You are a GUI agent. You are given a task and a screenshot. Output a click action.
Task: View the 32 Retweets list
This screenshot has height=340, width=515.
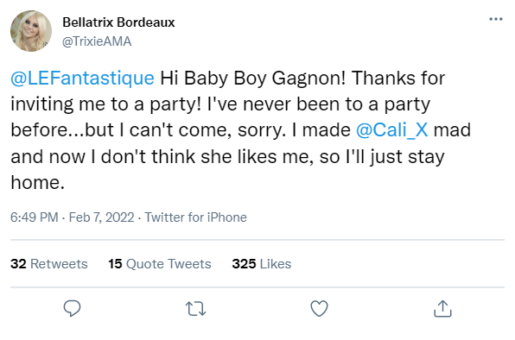49,263
